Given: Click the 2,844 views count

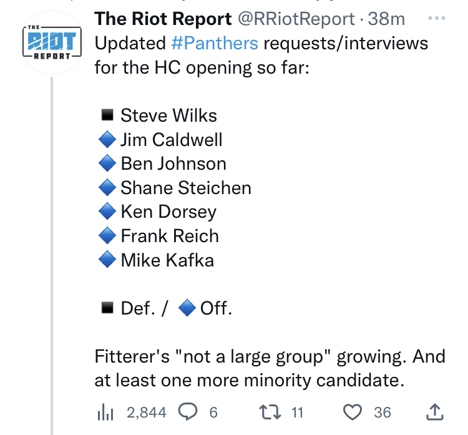Looking at the screenshot, I should click(x=146, y=413).
